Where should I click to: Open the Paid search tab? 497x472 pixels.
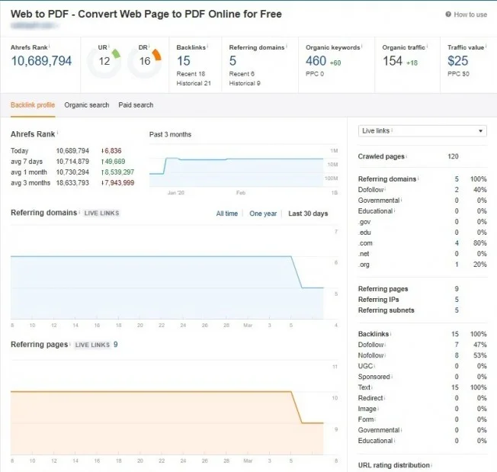tap(136, 105)
